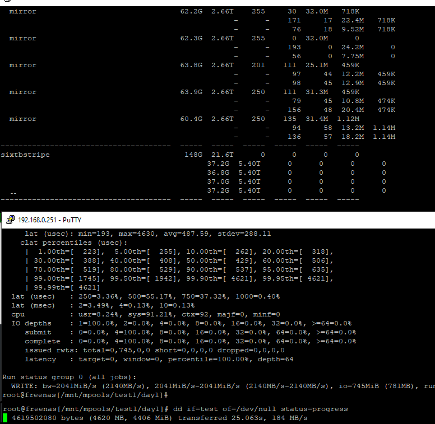Click the '37.0G' disk alloc value
This screenshot has height=424, width=435.
pyautogui.click(x=218, y=181)
